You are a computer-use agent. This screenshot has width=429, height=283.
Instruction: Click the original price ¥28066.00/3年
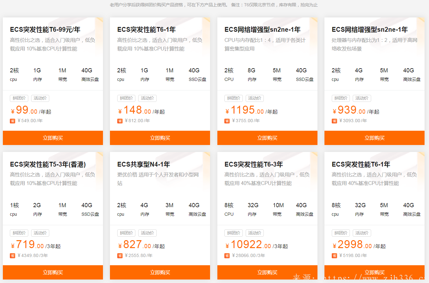click(249, 256)
